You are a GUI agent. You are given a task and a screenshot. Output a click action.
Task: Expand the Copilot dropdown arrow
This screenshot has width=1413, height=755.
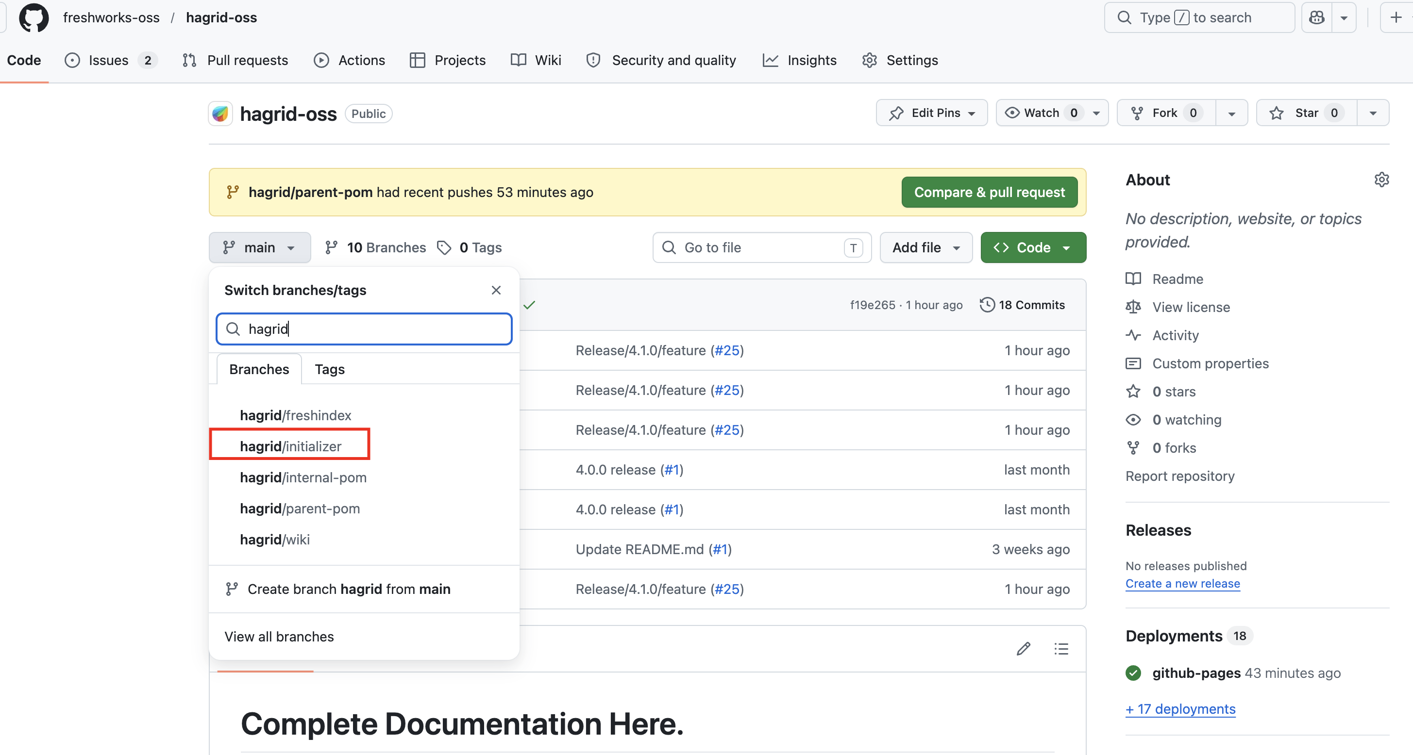click(x=1344, y=17)
